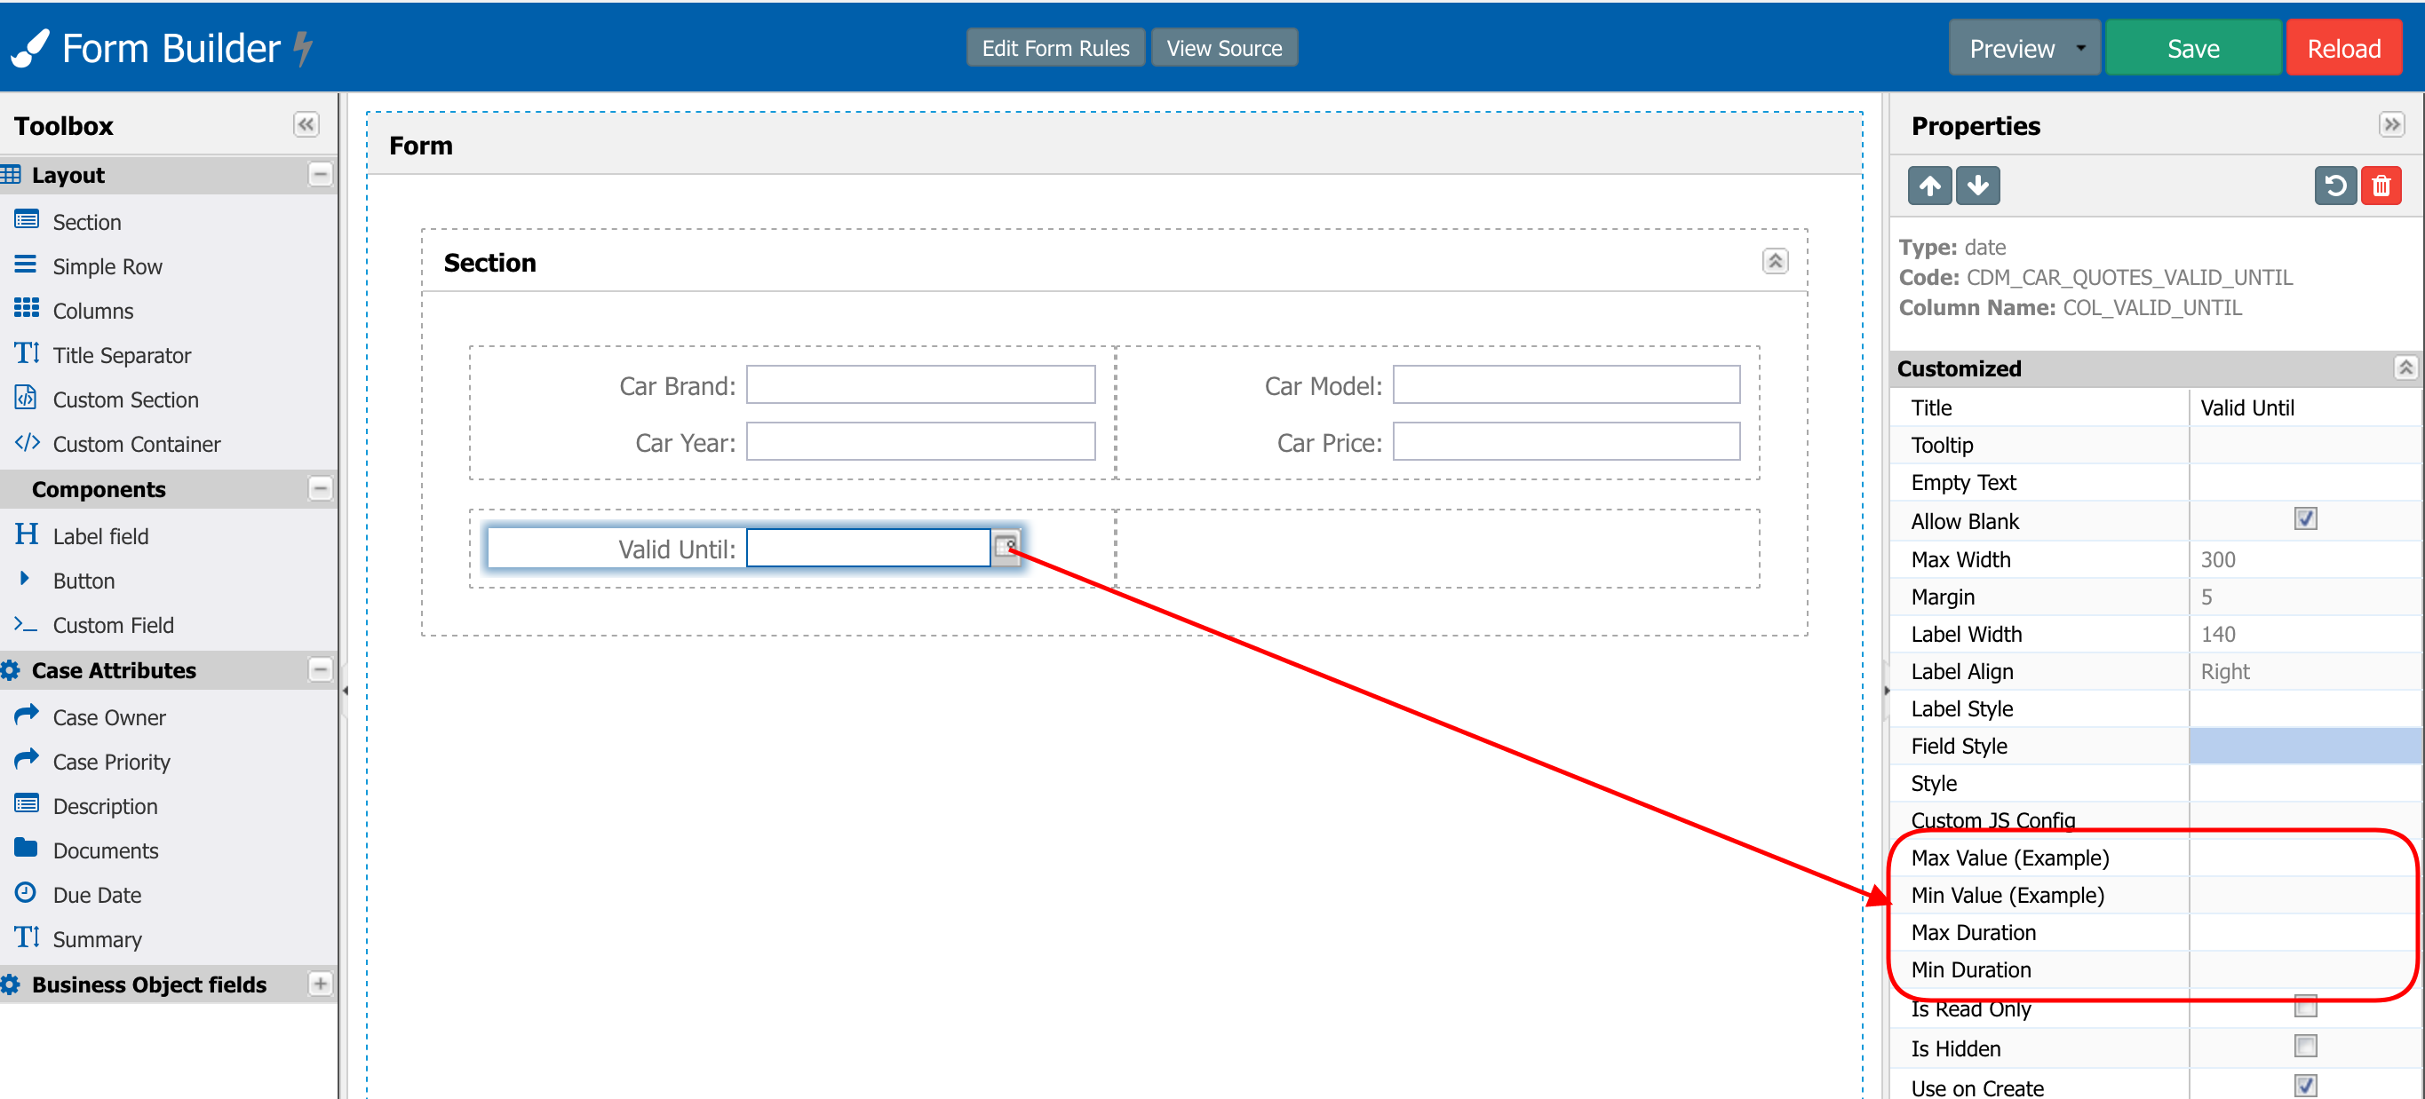Image resolution: width=2425 pixels, height=1099 pixels.
Task: Delete the field with the trash icon
Action: point(2381,186)
